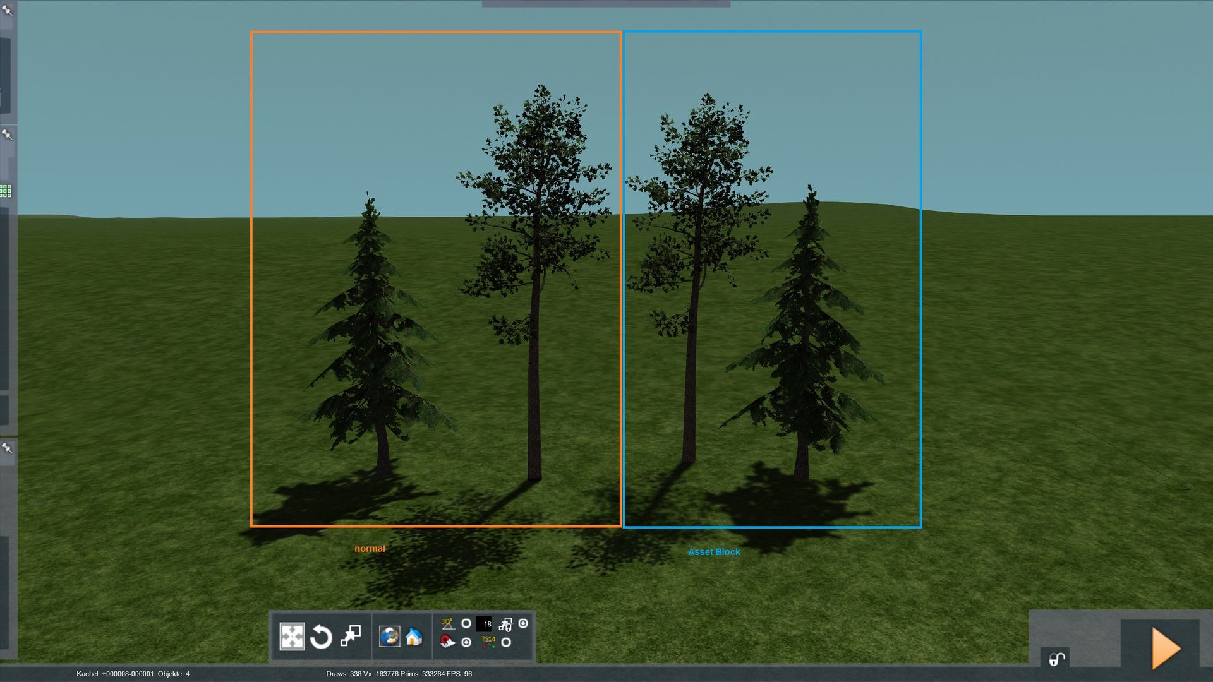Click the locked scale icon

[x=505, y=625]
